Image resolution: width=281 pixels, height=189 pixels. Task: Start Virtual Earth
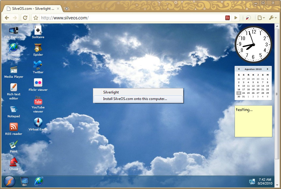coord(38,121)
